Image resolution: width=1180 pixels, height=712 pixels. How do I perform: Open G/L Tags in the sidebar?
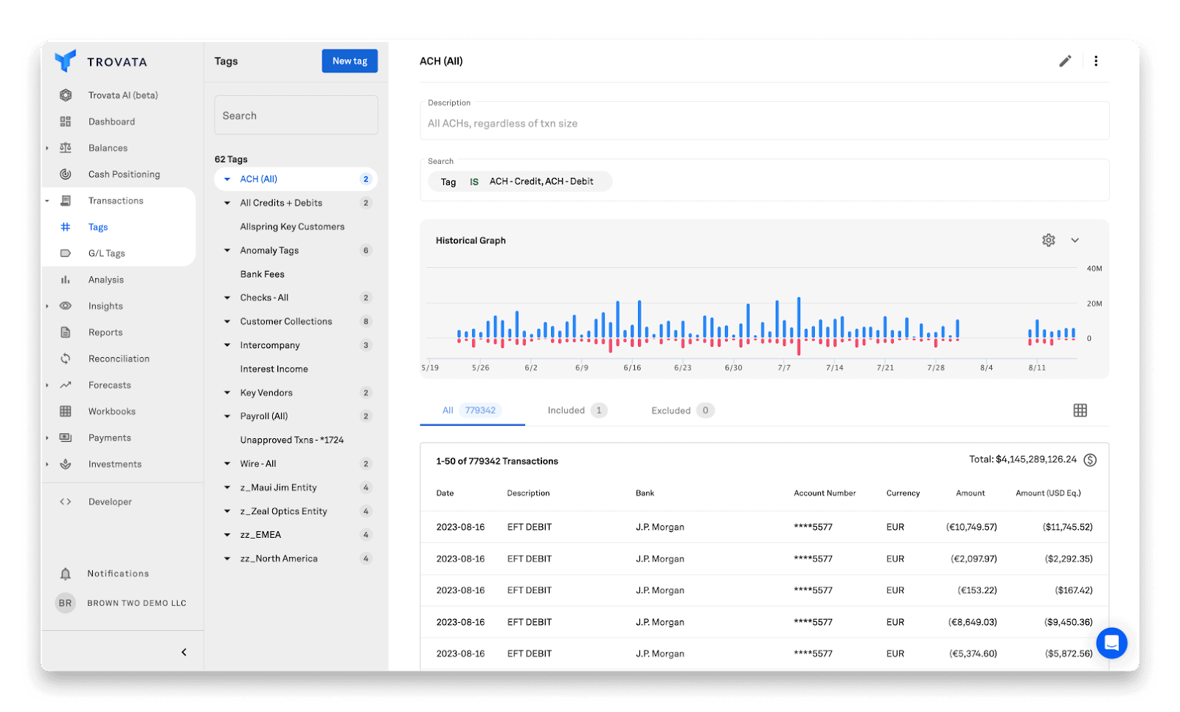[107, 253]
